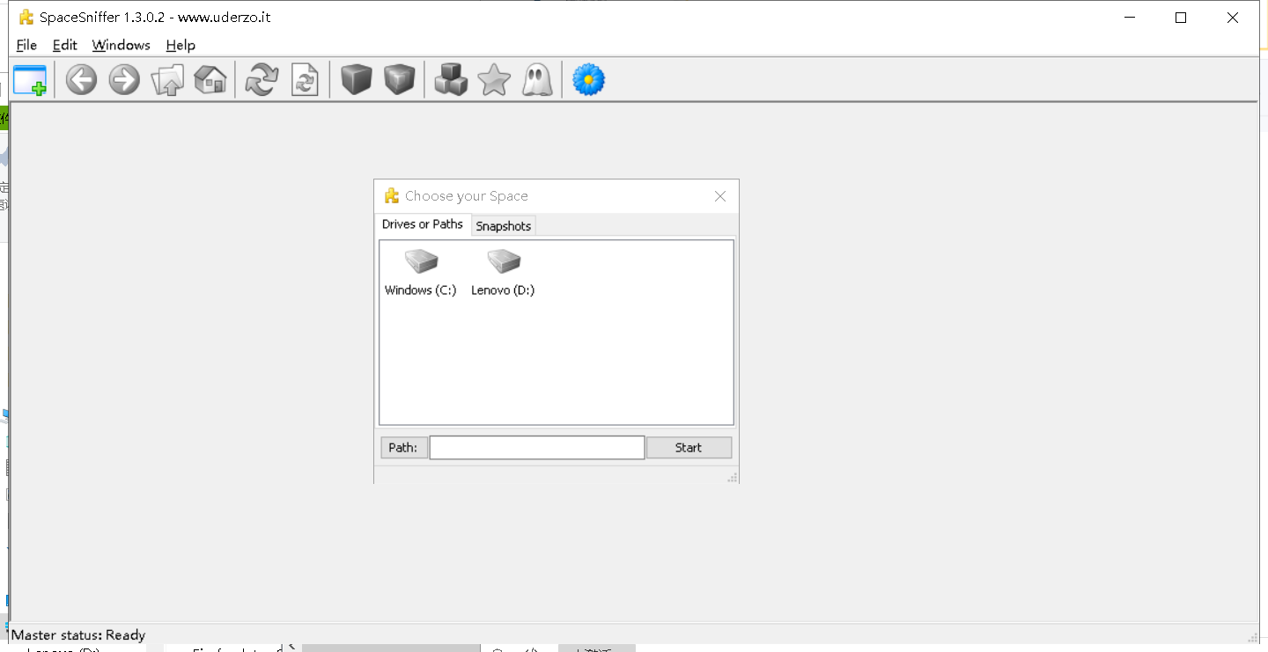Click the ghost toolbar icon
Image resolution: width=1268 pixels, height=652 pixels.
point(537,80)
